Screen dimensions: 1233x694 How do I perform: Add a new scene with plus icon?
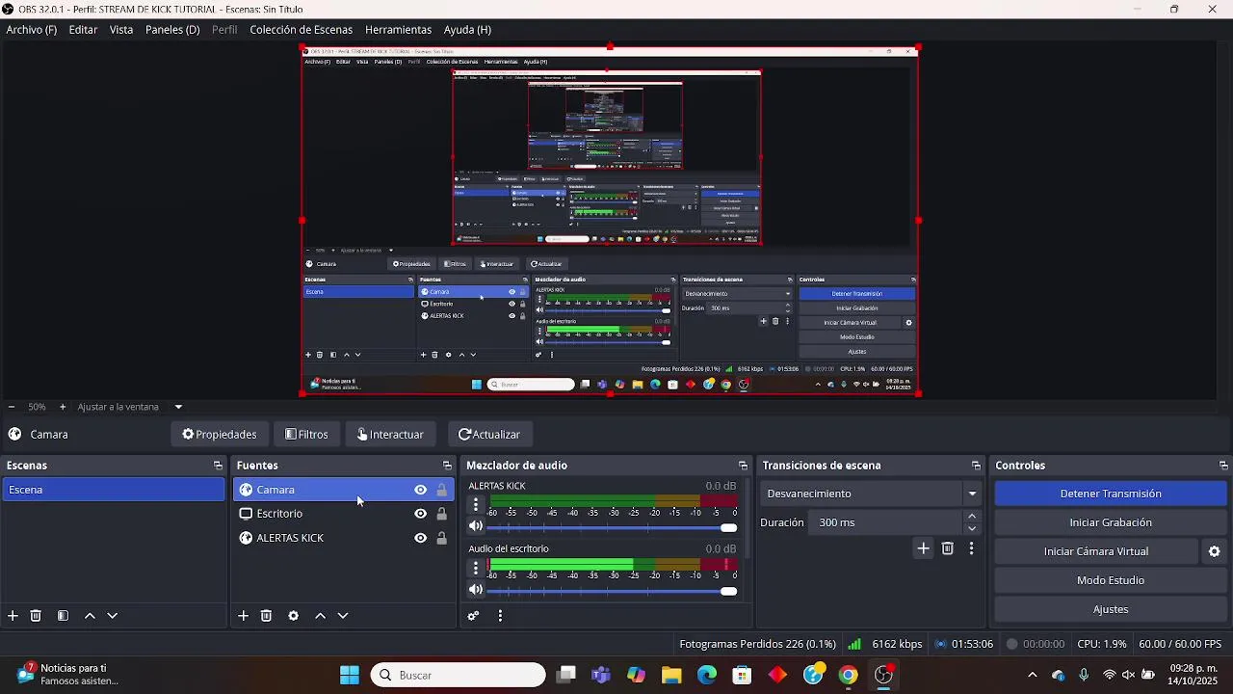tap(13, 616)
